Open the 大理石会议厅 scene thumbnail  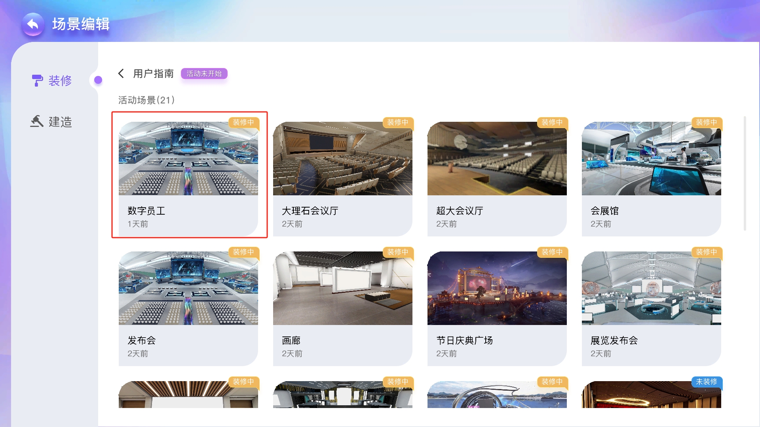343,159
